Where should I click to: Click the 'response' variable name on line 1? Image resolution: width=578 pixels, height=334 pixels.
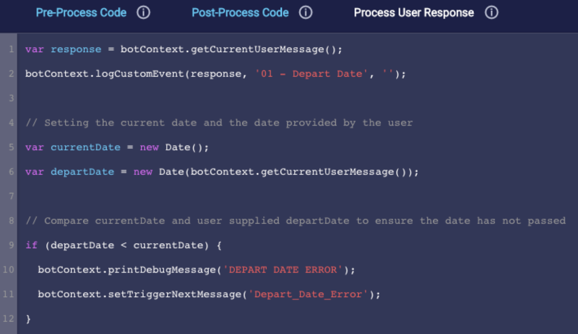tap(76, 49)
